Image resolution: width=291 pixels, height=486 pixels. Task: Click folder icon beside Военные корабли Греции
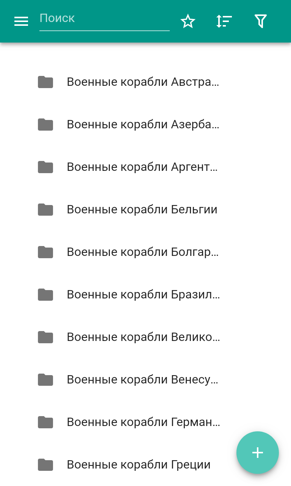(45, 465)
